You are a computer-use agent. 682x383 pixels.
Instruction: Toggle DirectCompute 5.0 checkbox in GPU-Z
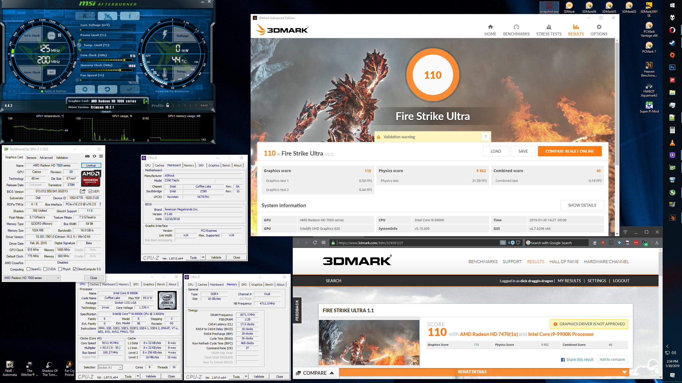[75, 269]
